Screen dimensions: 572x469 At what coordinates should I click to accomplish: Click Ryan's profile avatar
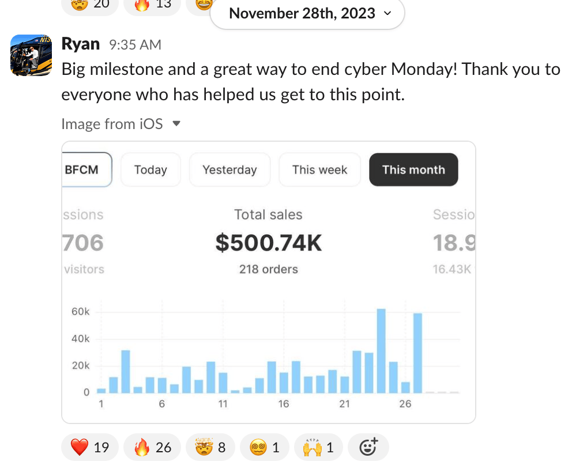click(x=31, y=55)
